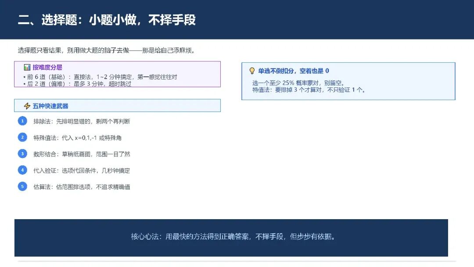Screen dimensions: 474x267
Task: Click the heading 单选不倒扣分，空着也是 0
Action: click(x=294, y=71)
